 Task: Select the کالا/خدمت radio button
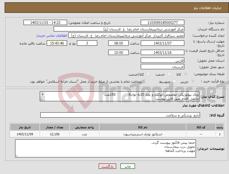[148, 74]
